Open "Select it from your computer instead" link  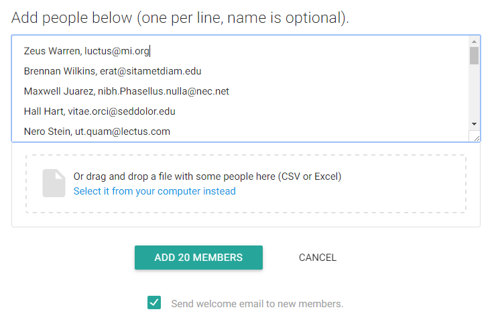pos(154,191)
